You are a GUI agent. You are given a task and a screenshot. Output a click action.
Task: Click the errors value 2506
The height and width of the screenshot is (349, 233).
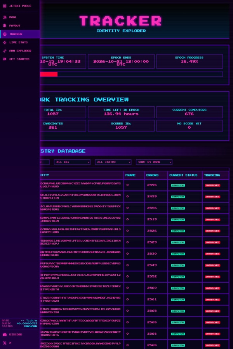click(x=152, y=208)
